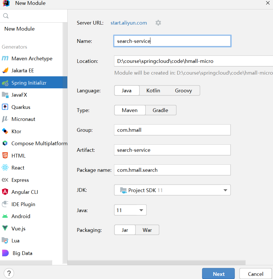Open start.aliyun.com server link
273x279 pixels.
click(x=129, y=23)
